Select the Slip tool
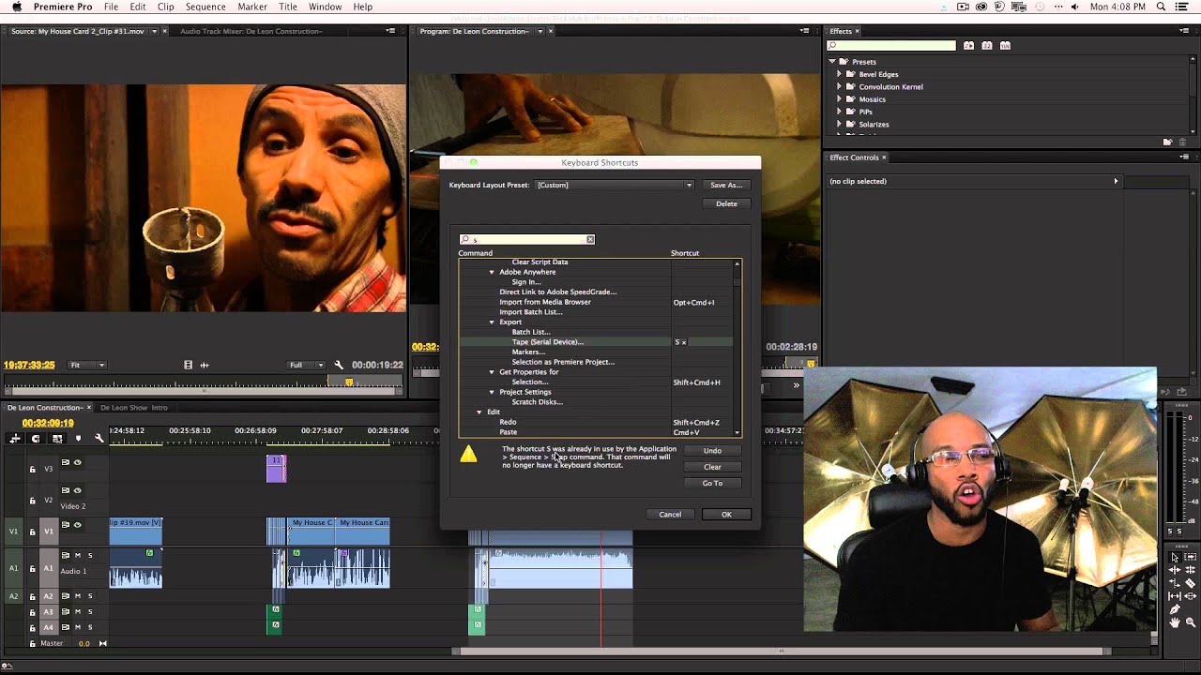 point(1175,596)
